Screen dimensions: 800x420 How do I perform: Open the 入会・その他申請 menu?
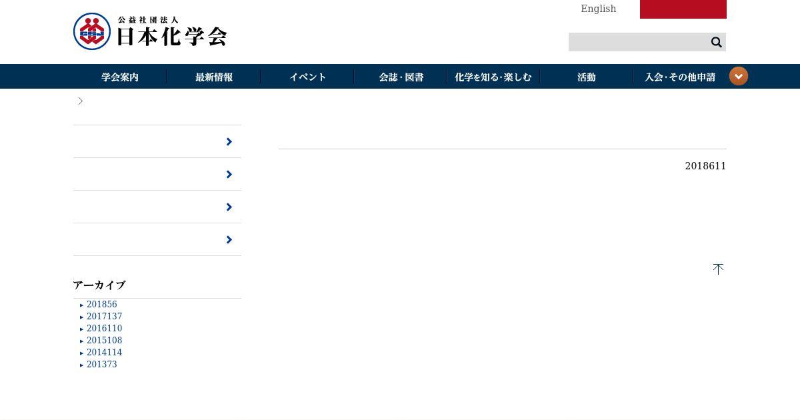point(679,77)
